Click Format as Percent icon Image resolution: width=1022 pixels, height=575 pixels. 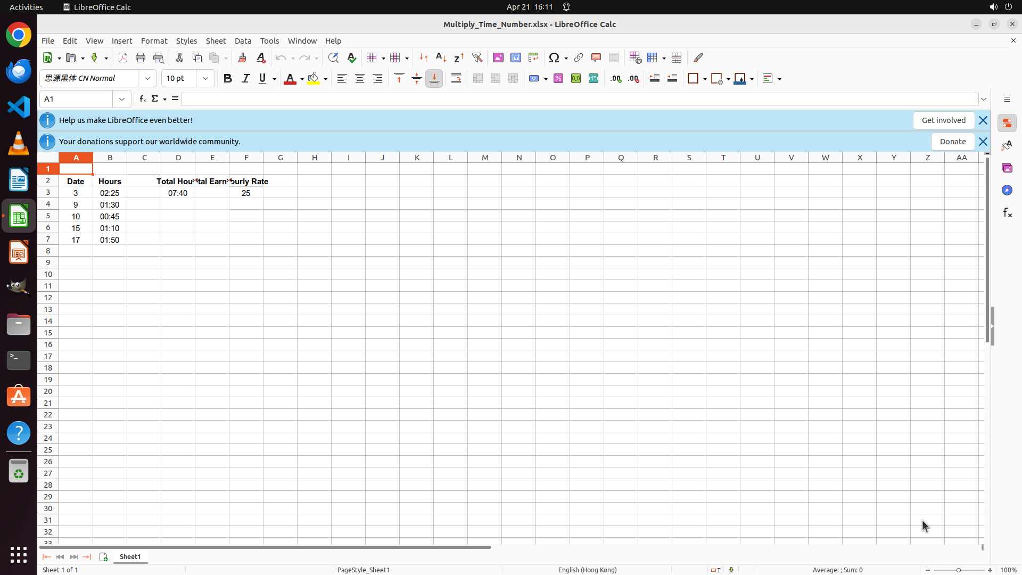tap(558, 79)
